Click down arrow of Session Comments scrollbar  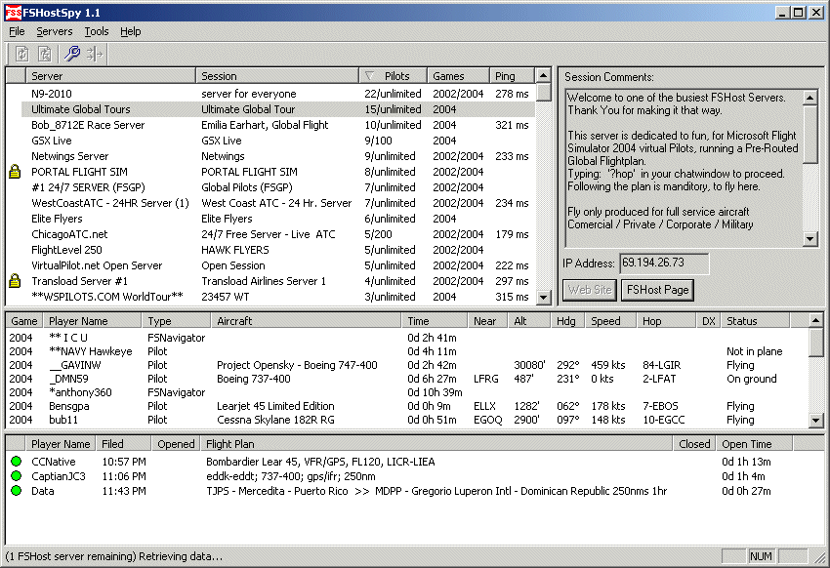click(809, 239)
